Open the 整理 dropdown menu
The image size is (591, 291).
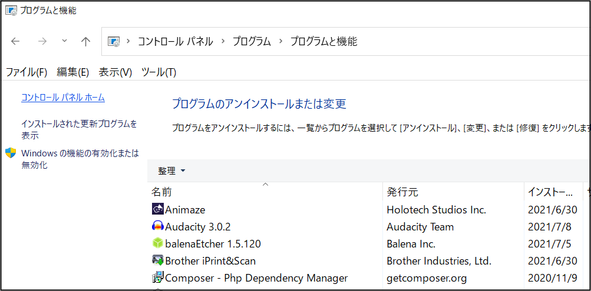[x=172, y=171]
